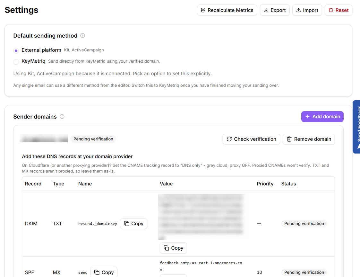Click the plus icon in Add domain
Screen dimensions: 360x277
point(307,117)
